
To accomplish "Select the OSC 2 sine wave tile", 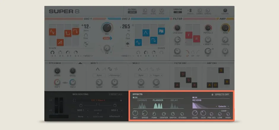I will [138, 43].
